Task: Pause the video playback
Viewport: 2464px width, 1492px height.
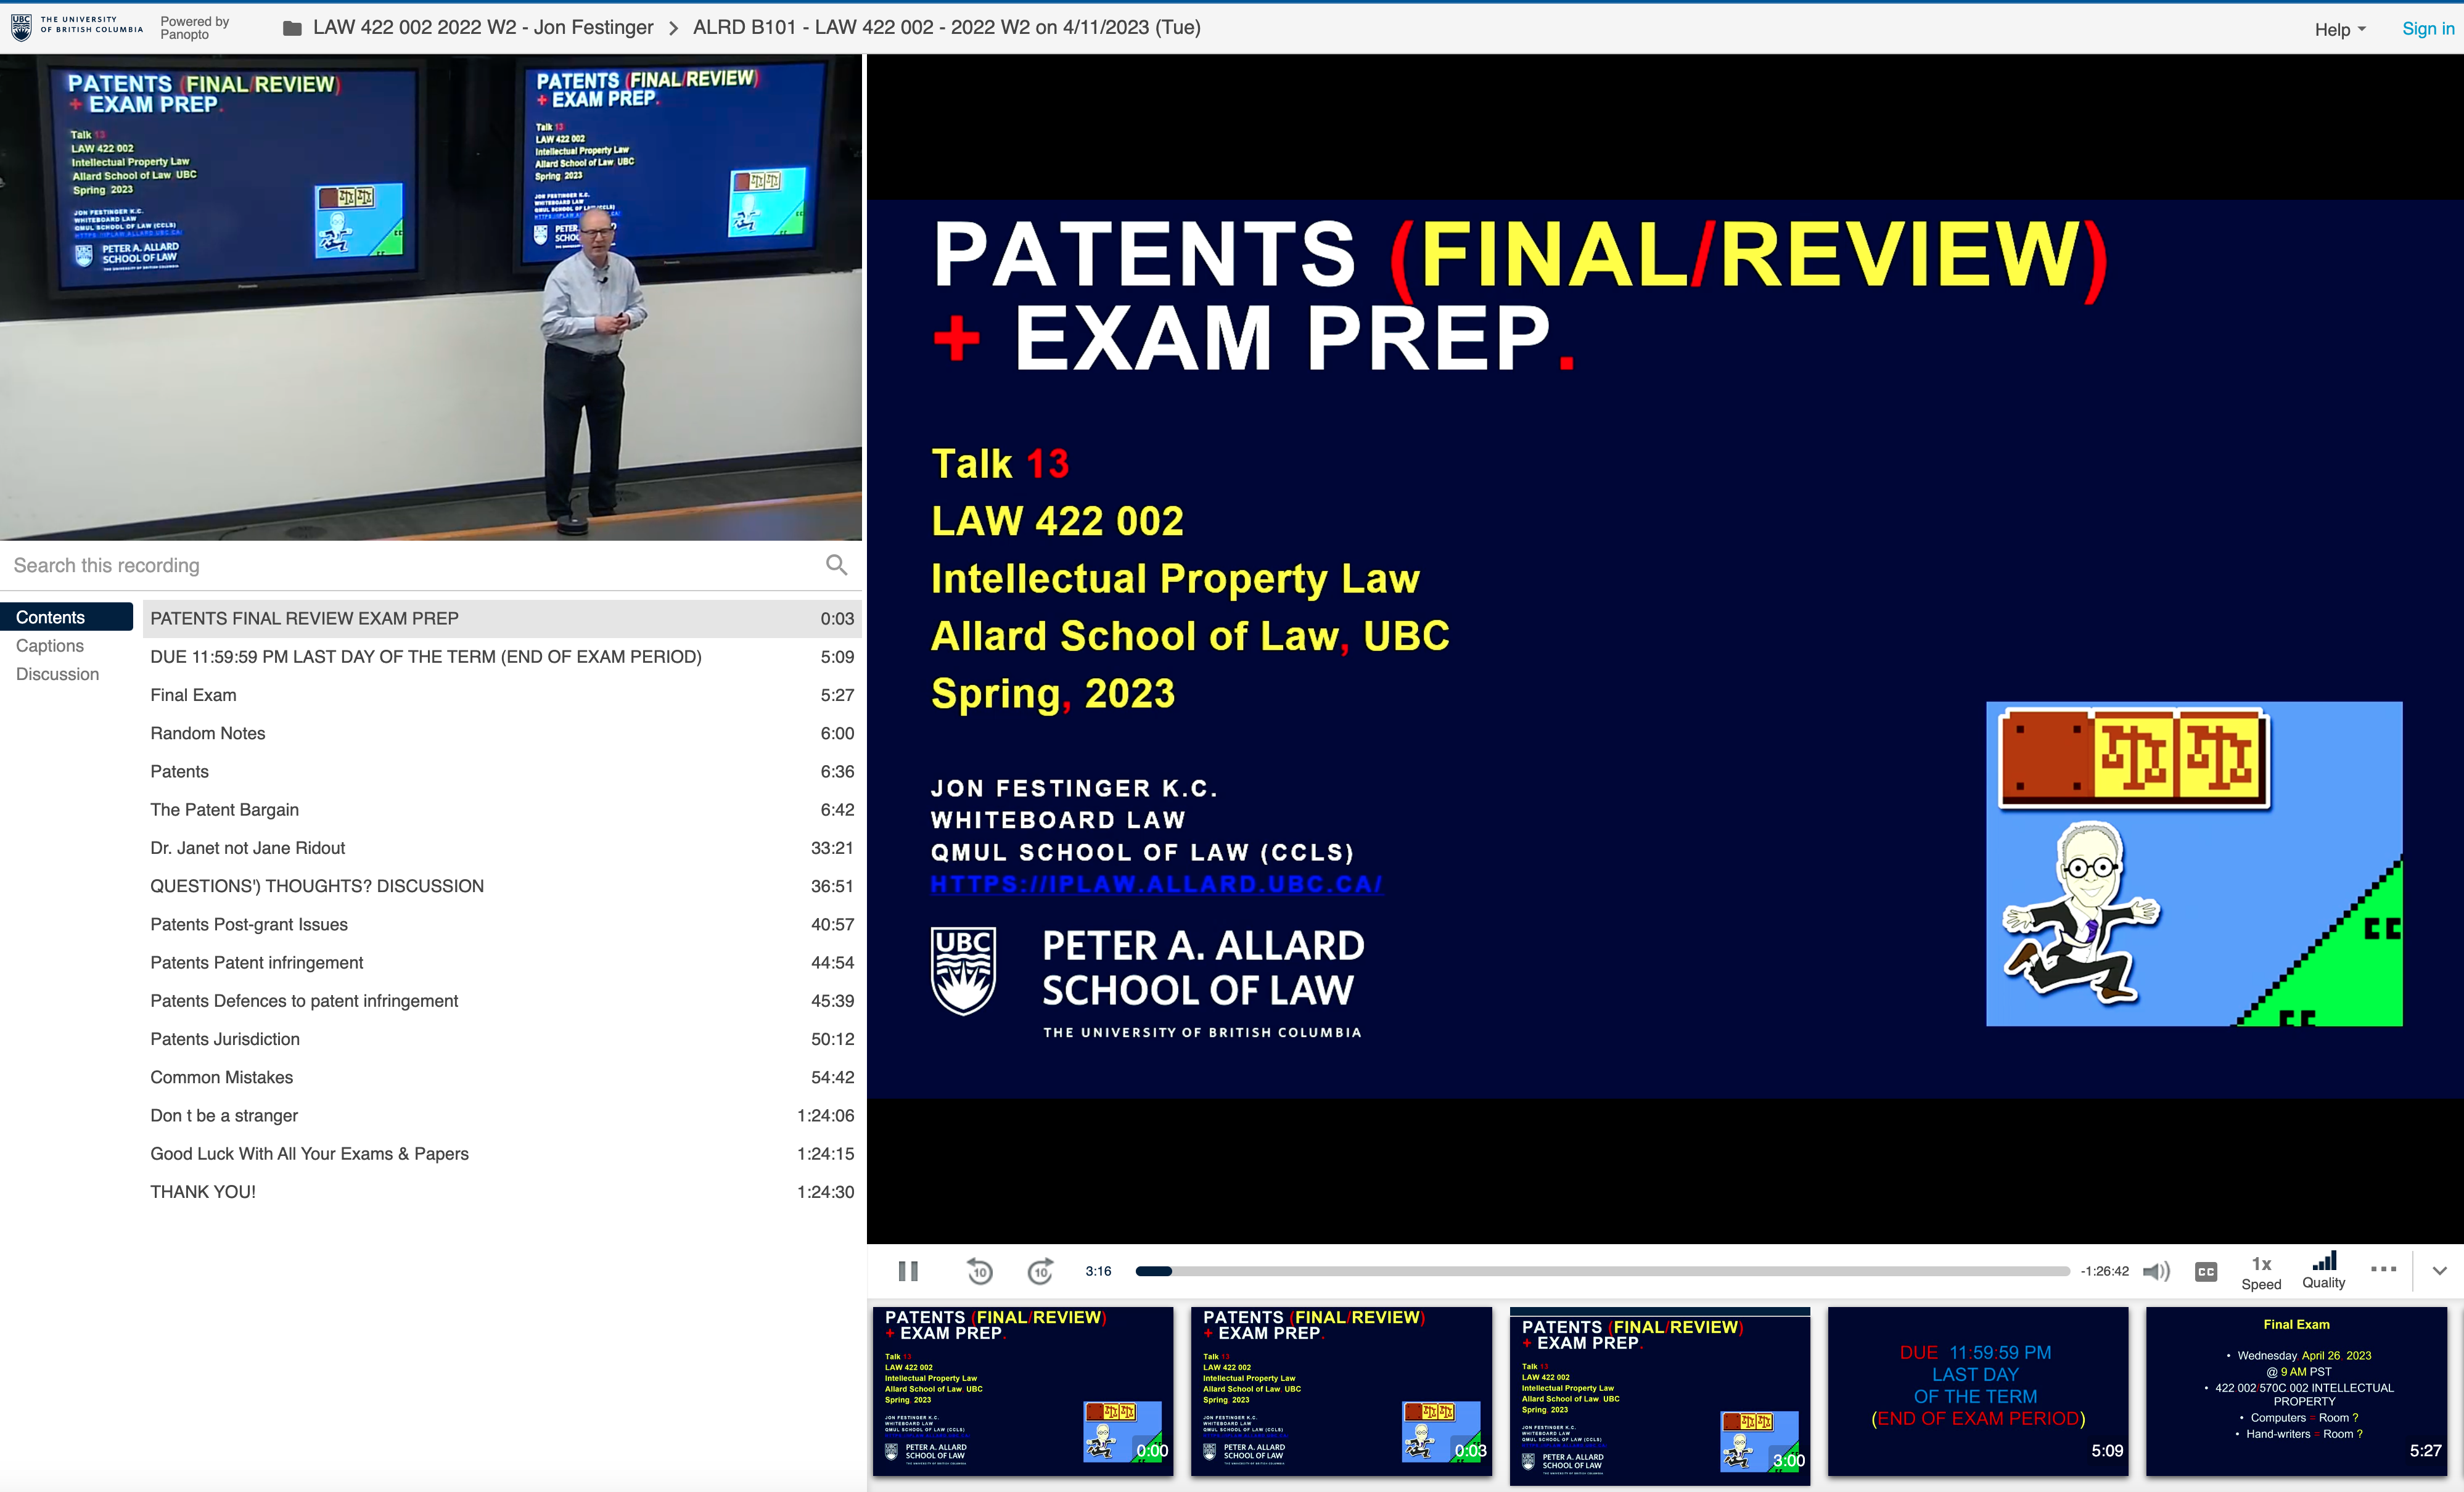Action: pyautogui.click(x=908, y=1271)
